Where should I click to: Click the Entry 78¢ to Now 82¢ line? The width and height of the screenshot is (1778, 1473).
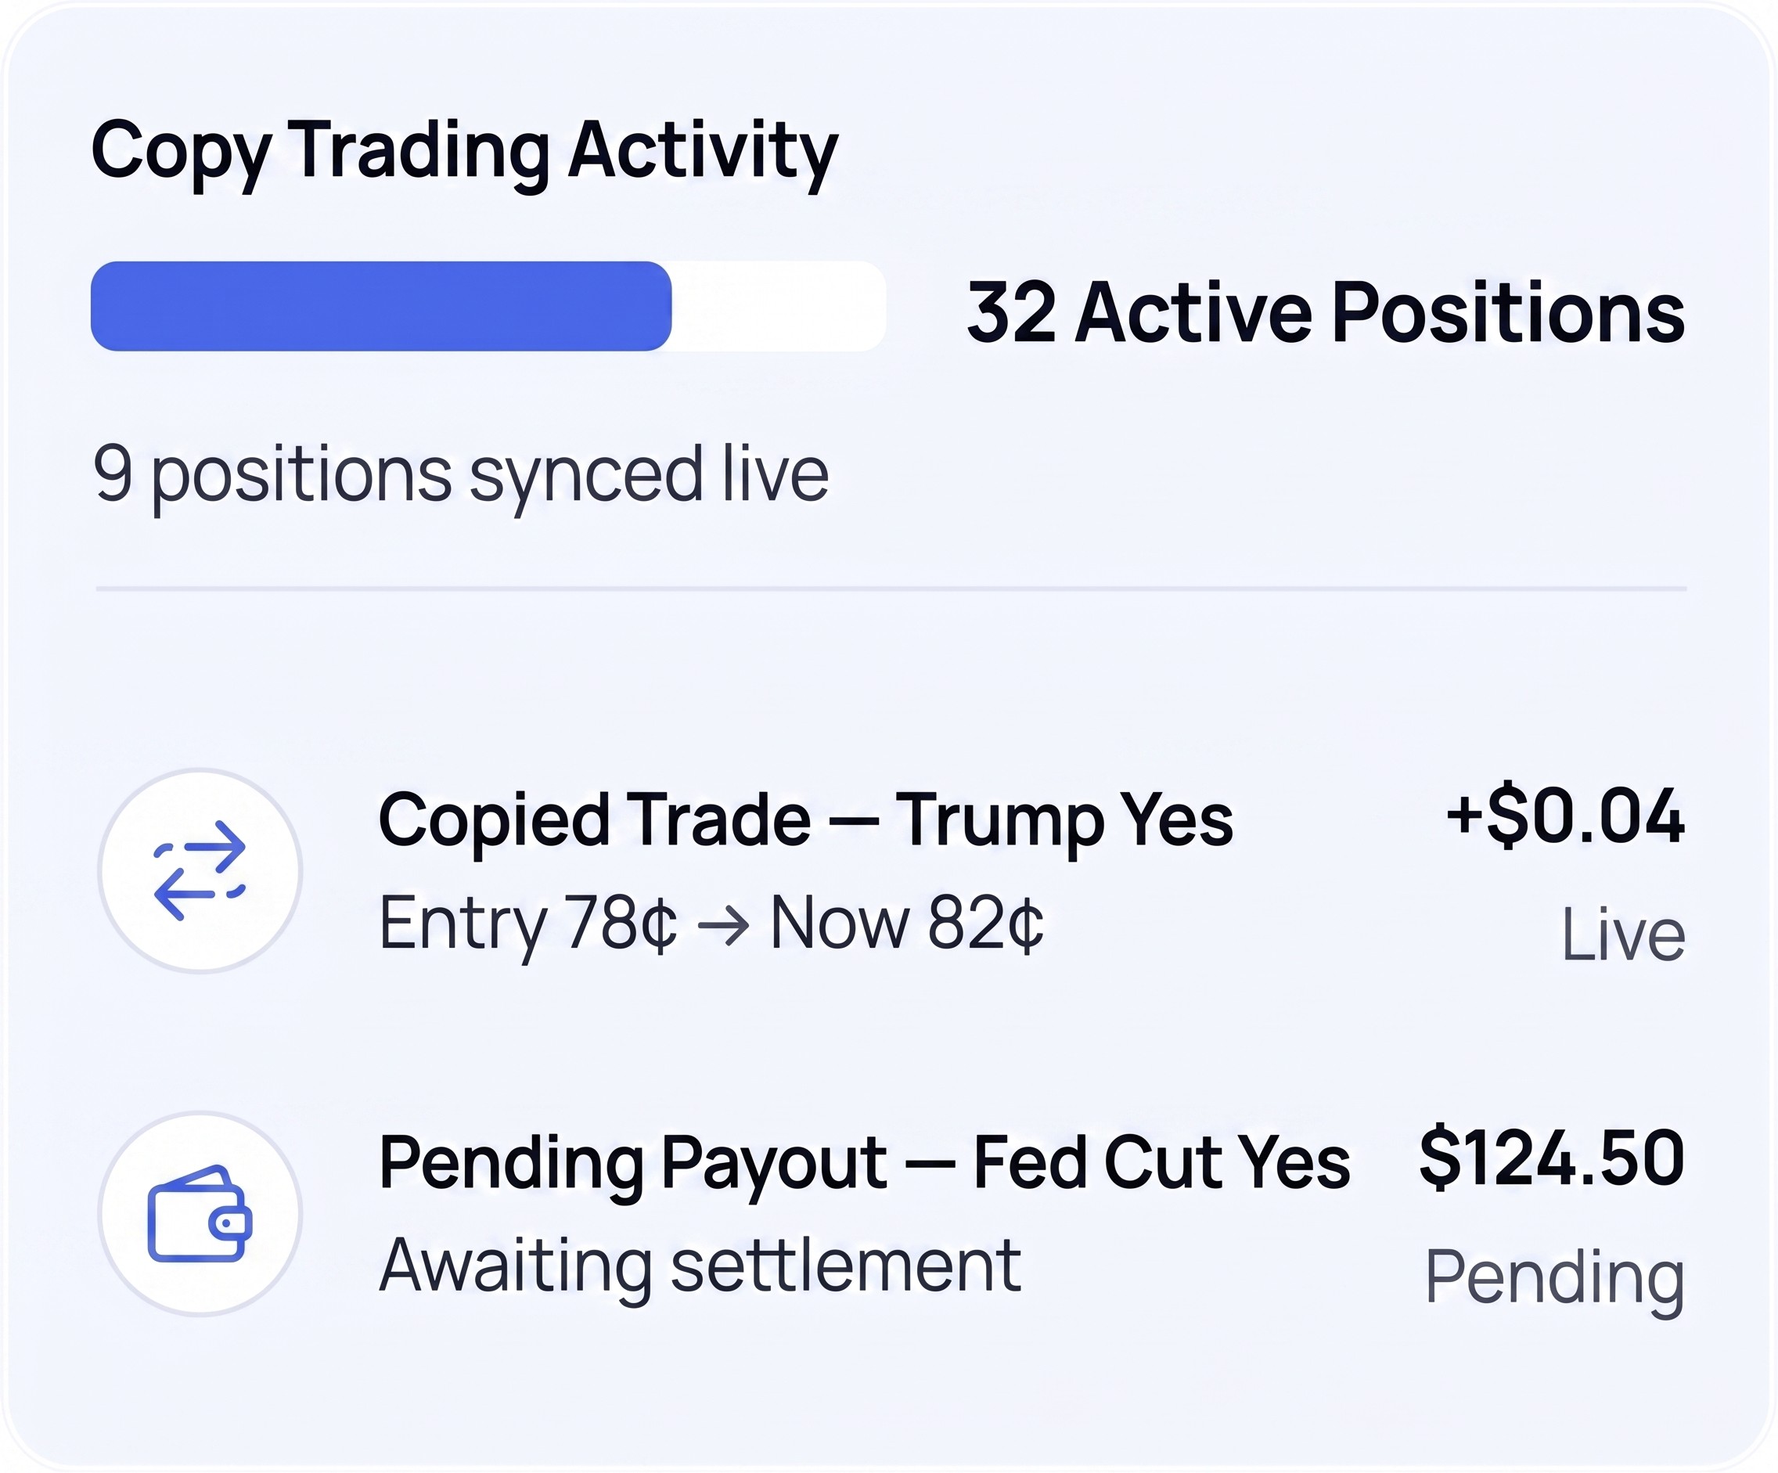pos(711,925)
